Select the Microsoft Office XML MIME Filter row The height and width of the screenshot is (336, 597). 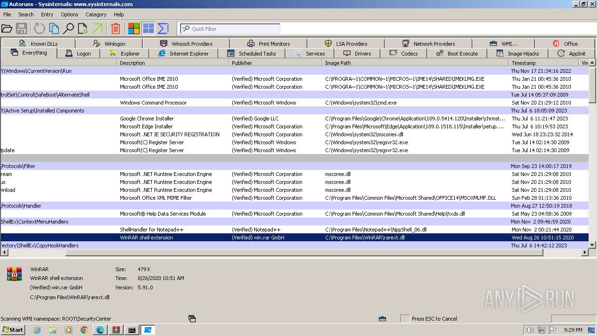point(294,198)
